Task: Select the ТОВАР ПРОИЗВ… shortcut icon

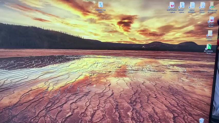Action: [192, 7]
